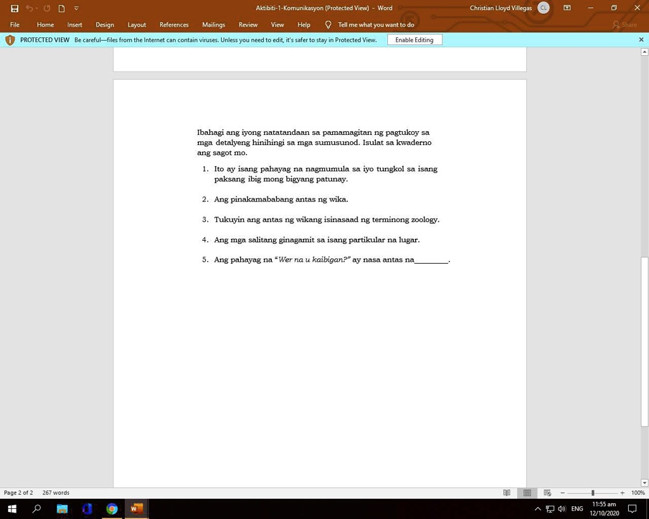Open the 100% zoom level dialog
This screenshot has width=649, height=519.
(x=638, y=493)
